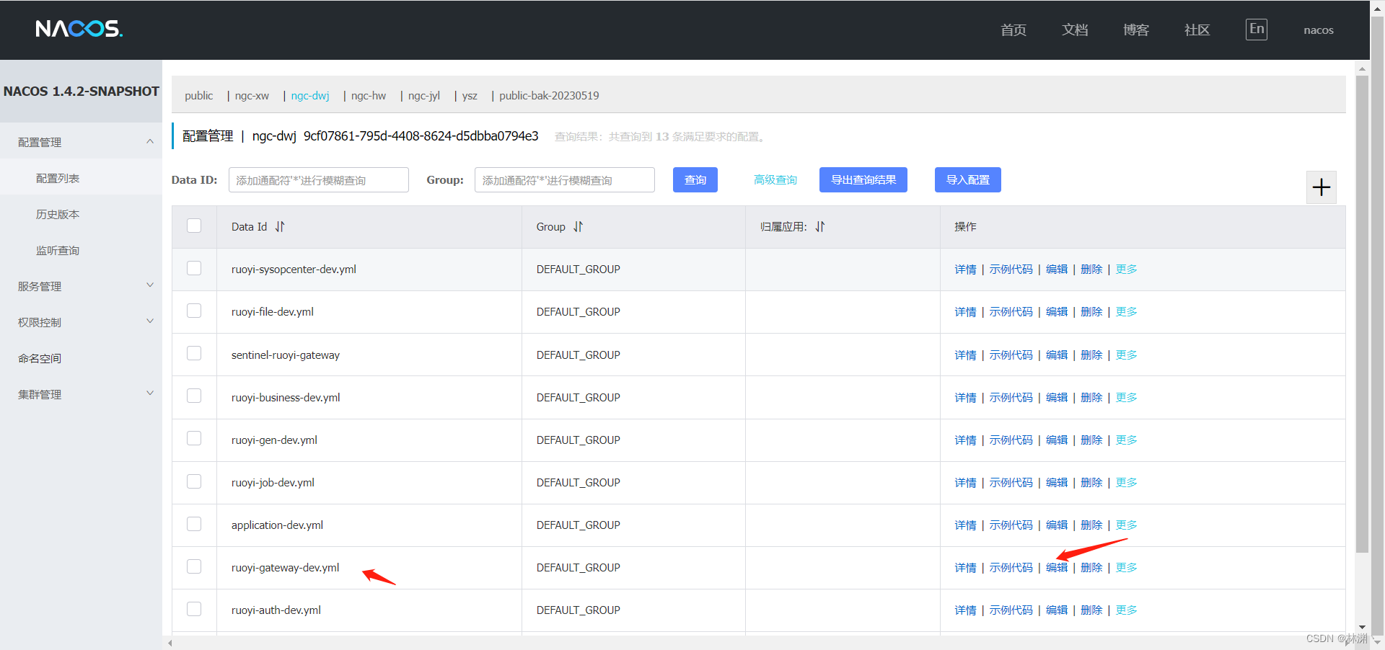Check the sentinel-ruoyi-gateway row checkbox

tap(194, 353)
